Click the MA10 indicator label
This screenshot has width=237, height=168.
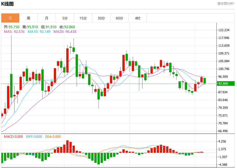point(39,32)
